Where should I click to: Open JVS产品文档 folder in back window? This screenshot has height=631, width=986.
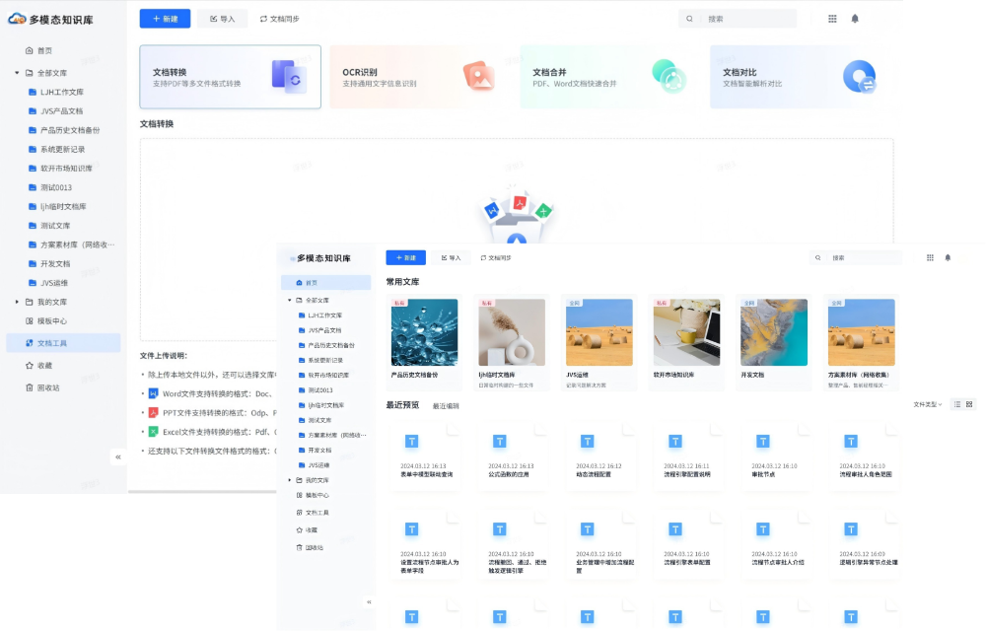56,110
